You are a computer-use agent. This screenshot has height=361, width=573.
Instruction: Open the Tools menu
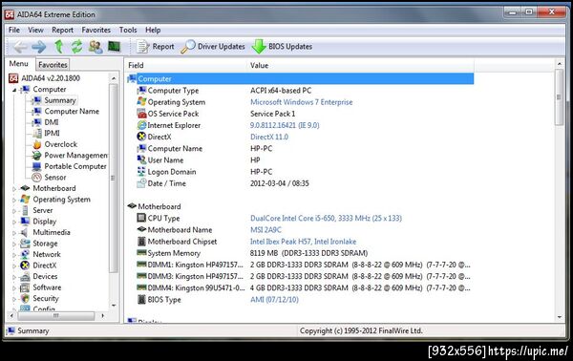(128, 30)
